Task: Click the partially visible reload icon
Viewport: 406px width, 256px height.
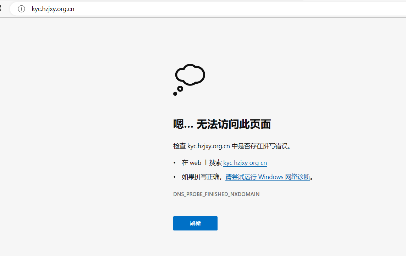Action: pyautogui.click(x=1, y=9)
